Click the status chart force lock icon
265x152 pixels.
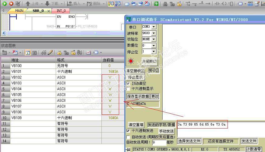pyautogui.click(x=59, y=53)
